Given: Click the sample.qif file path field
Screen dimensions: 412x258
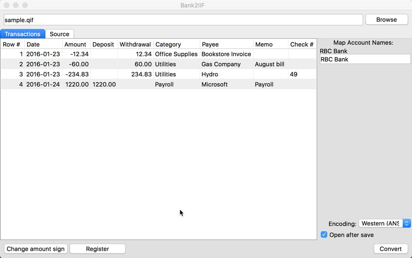Looking at the screenshot, I should (183, 20).
